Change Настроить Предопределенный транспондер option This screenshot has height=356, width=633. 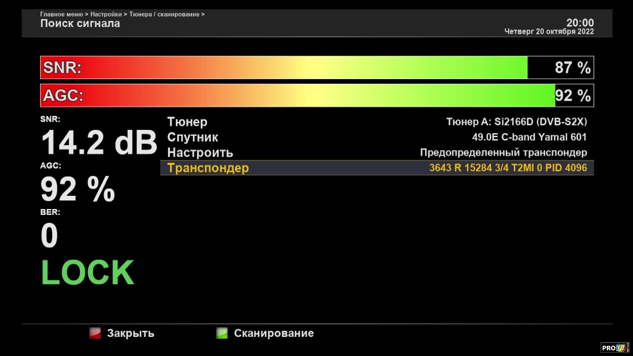[503, 153]
